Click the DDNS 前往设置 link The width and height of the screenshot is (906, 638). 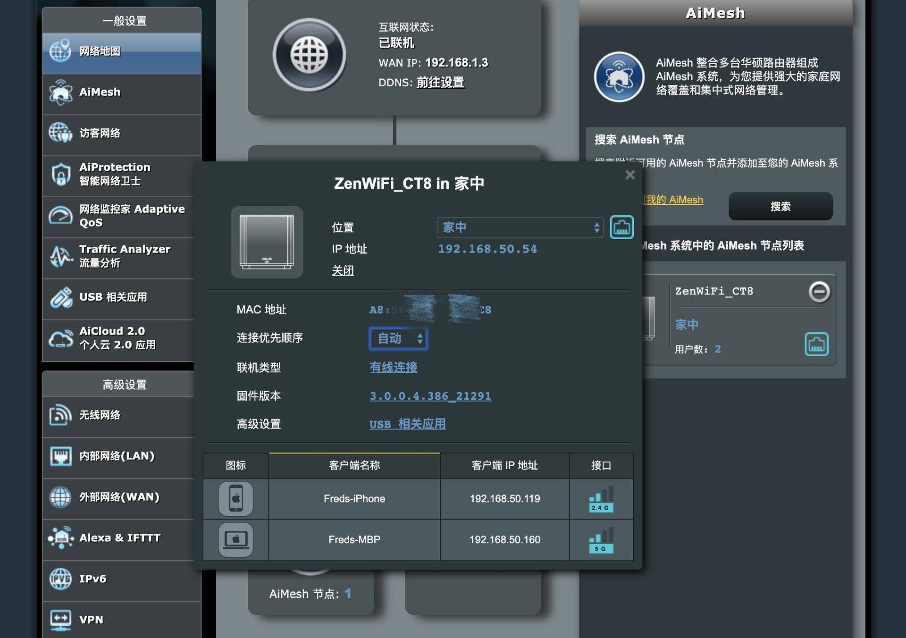440,83
